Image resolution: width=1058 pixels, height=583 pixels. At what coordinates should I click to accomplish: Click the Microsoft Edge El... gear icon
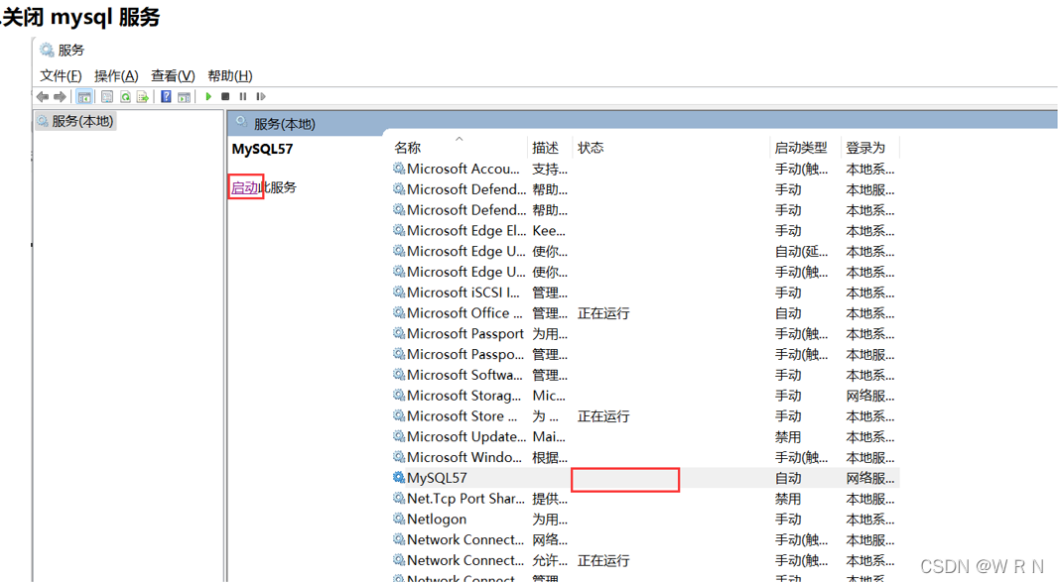399,230
